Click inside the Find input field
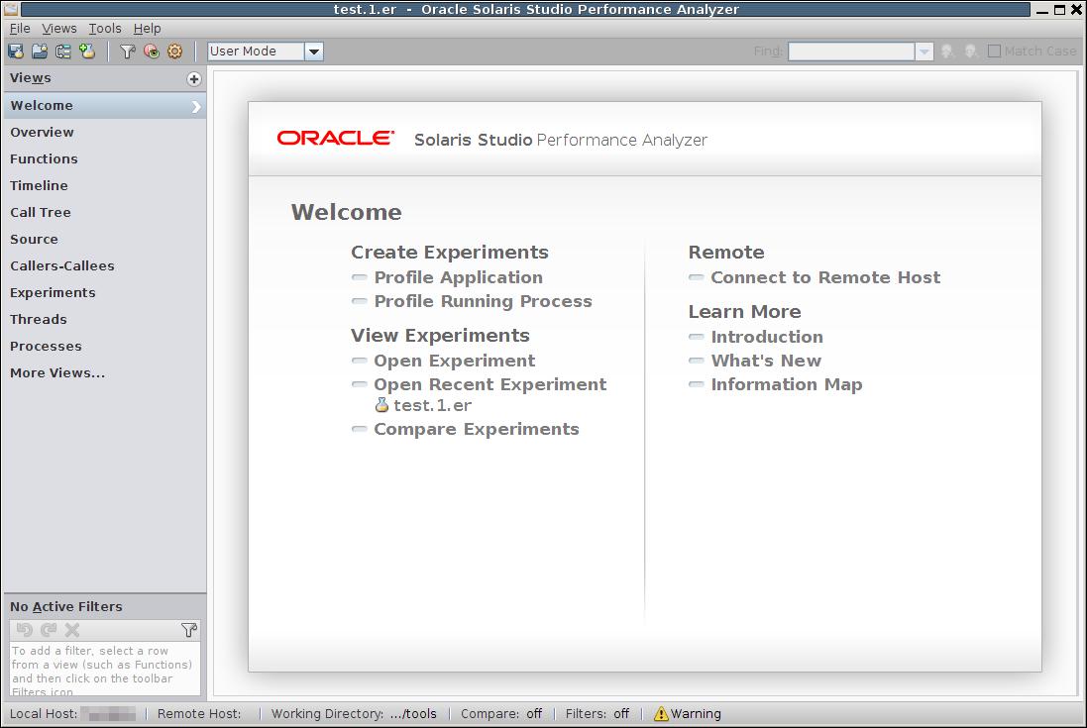Image resolution: width=1087 pixels, height=728 pixels. coord(851,52)
